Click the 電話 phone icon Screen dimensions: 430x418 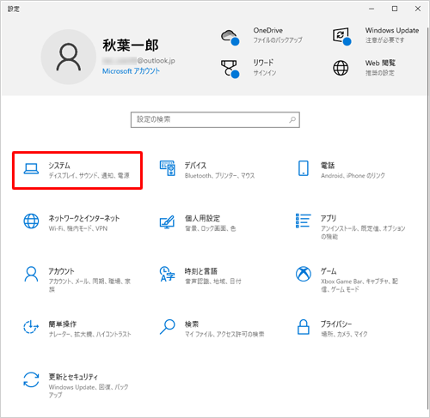[x=304, y=168]
